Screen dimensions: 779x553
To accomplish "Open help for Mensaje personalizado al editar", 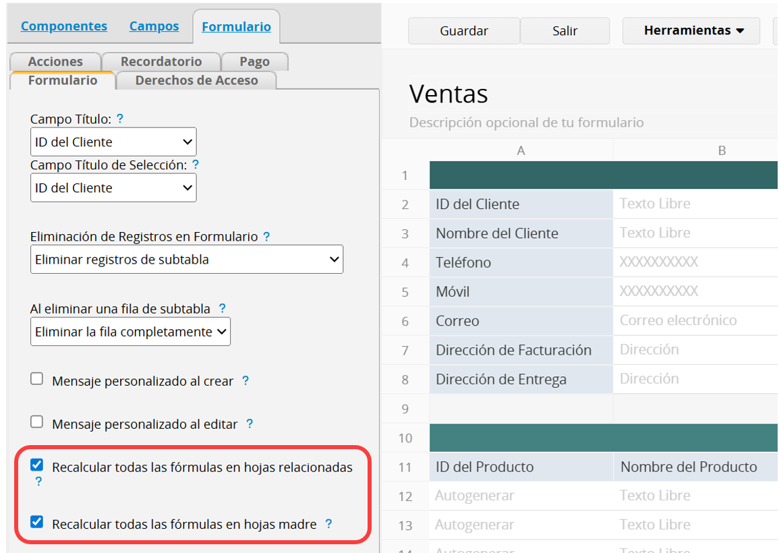I will point(250,424).
